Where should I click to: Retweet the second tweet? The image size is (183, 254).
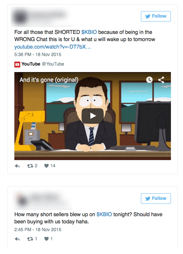pos(30,239)
